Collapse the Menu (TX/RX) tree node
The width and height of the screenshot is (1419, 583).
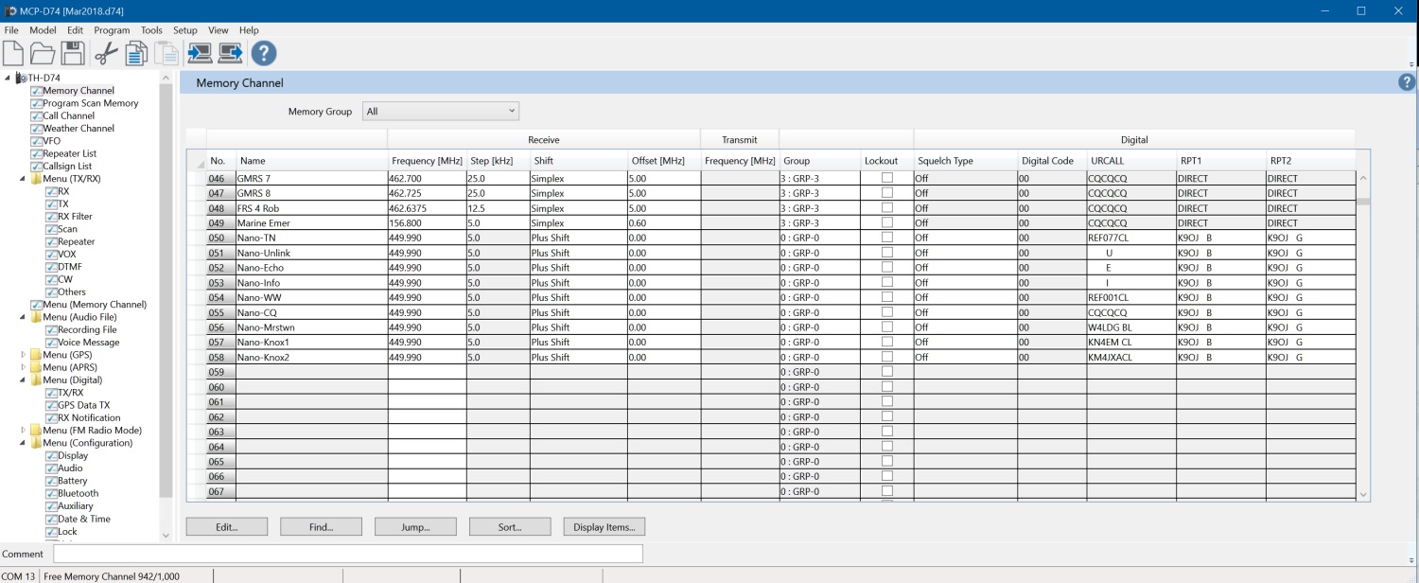[23, 178]
